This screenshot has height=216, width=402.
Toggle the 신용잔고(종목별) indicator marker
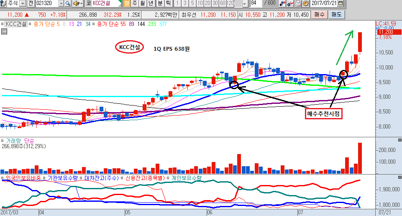coord(122,178)
